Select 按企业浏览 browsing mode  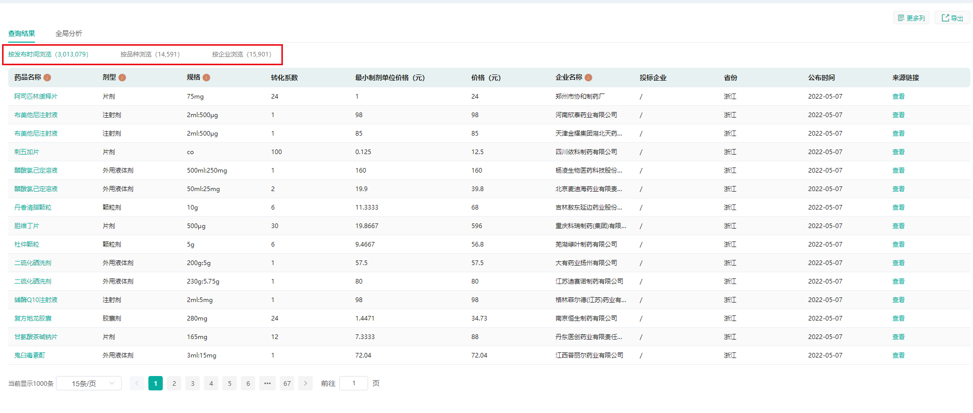tap(241, 54)
